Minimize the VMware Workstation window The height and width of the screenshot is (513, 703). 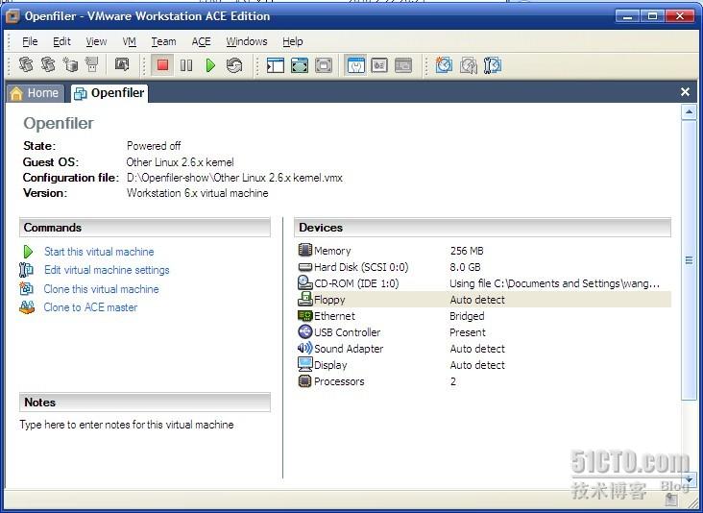point(627,16)
